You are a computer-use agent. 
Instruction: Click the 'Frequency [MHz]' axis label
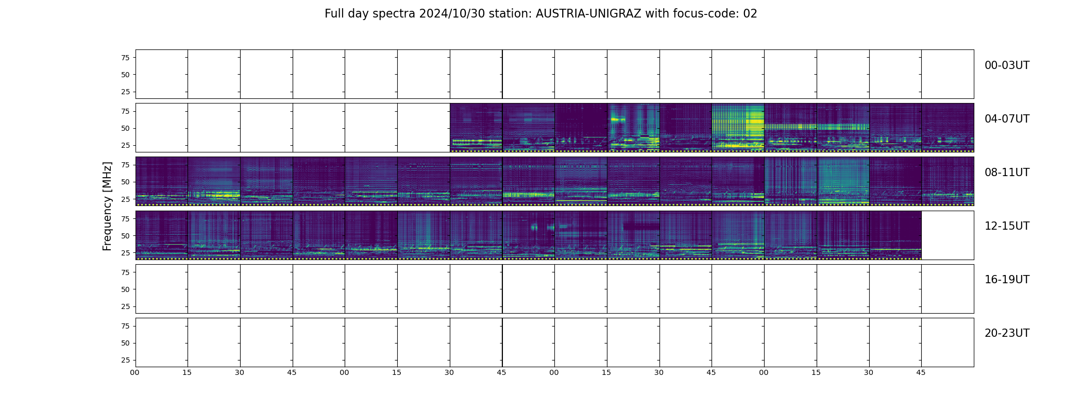coord(107,206)
